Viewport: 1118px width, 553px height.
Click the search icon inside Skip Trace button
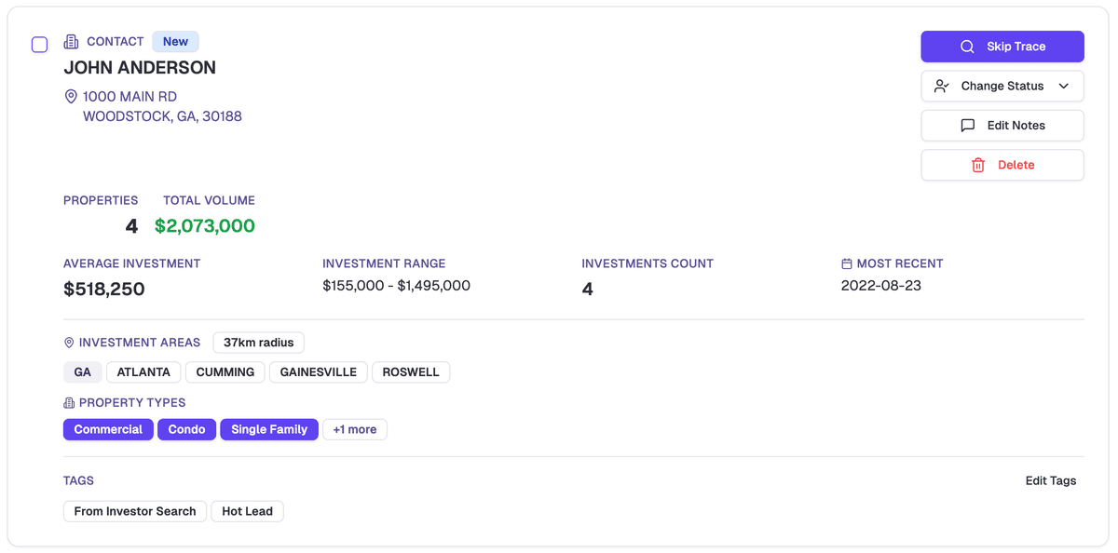[969, 47]
